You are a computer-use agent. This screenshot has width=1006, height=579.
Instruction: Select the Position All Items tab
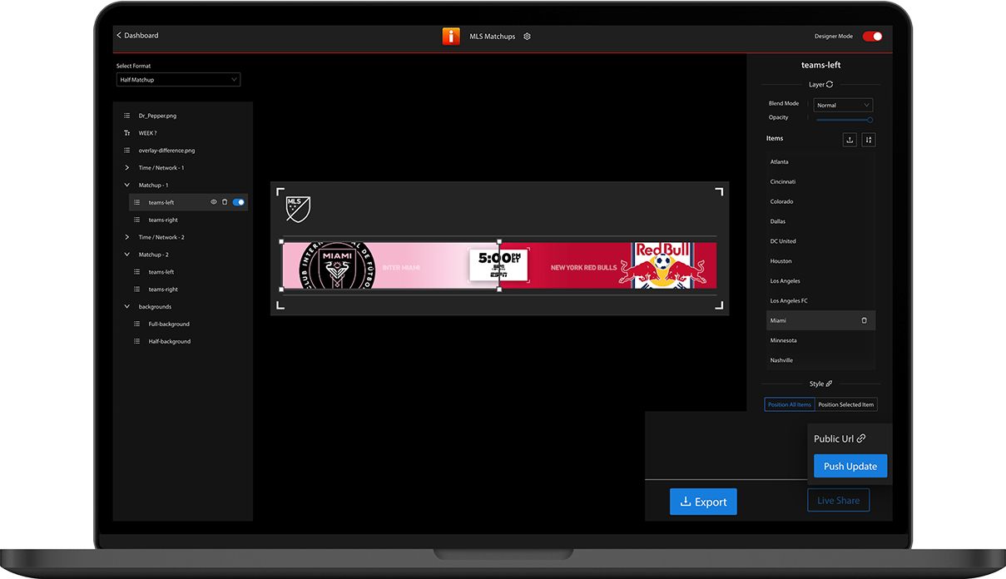tap(790, 405)
